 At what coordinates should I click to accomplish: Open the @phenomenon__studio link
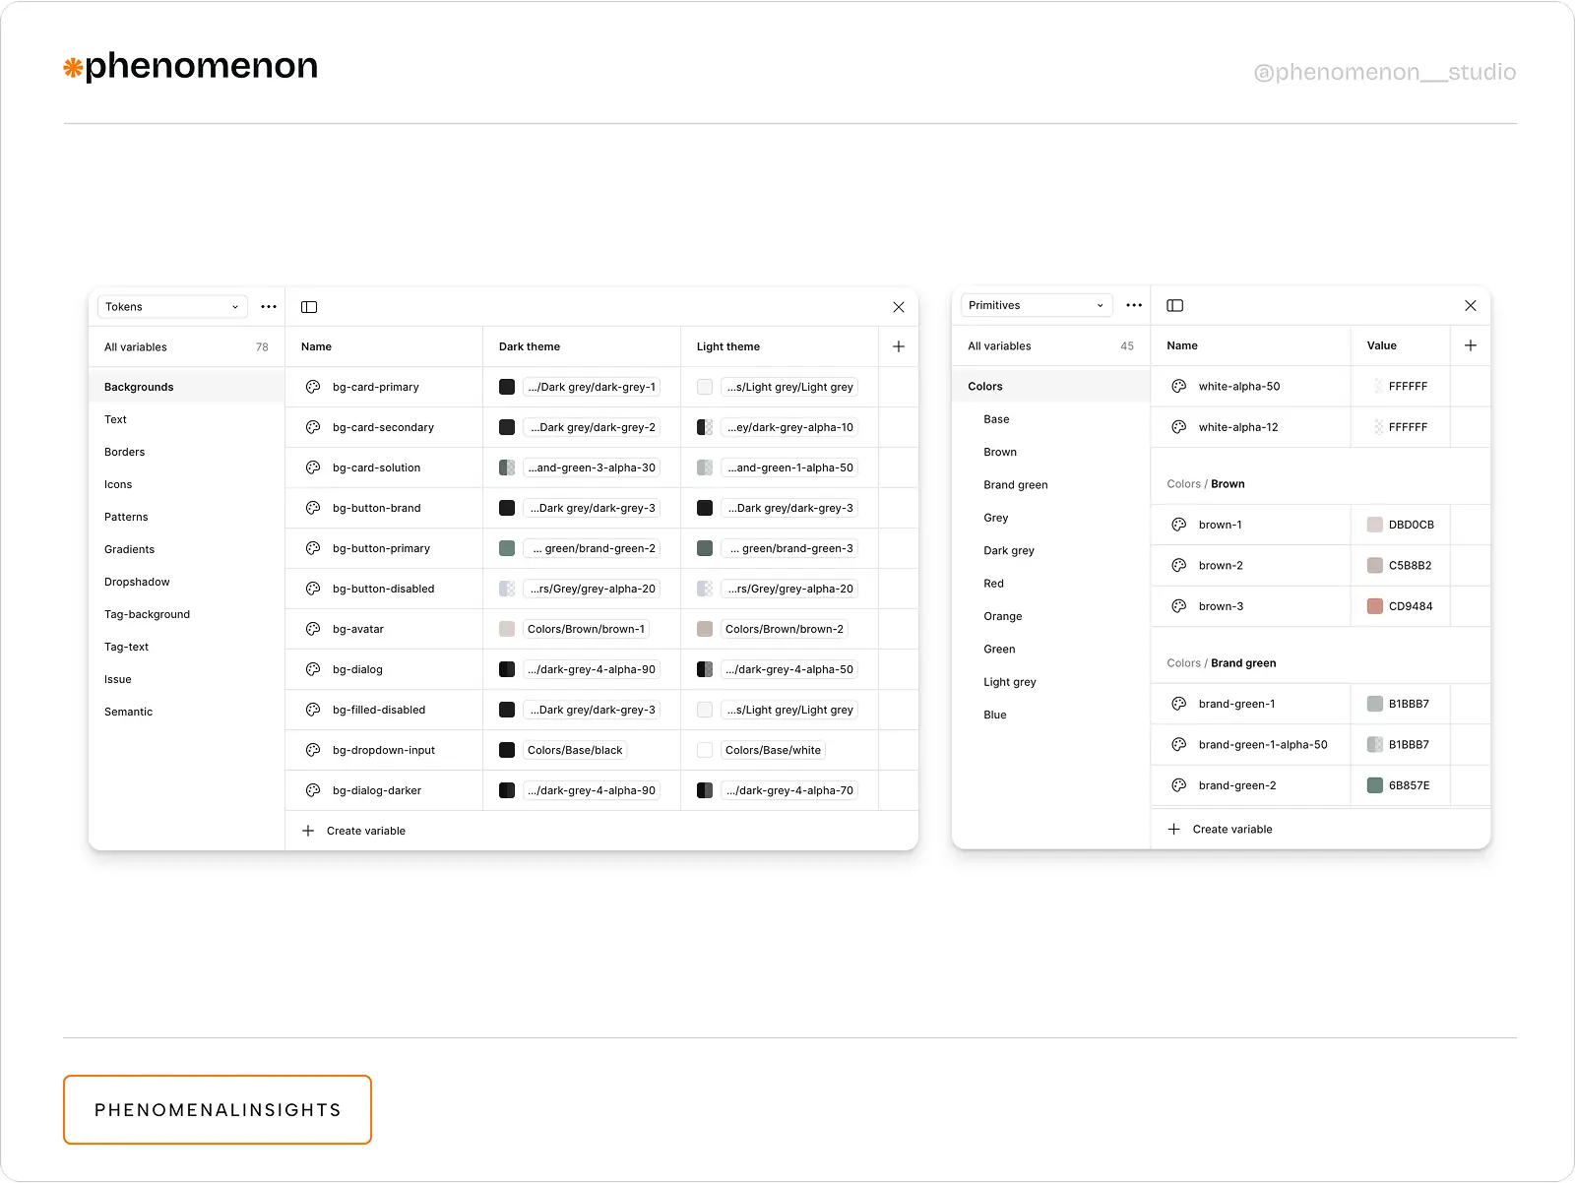point(1384,71)
